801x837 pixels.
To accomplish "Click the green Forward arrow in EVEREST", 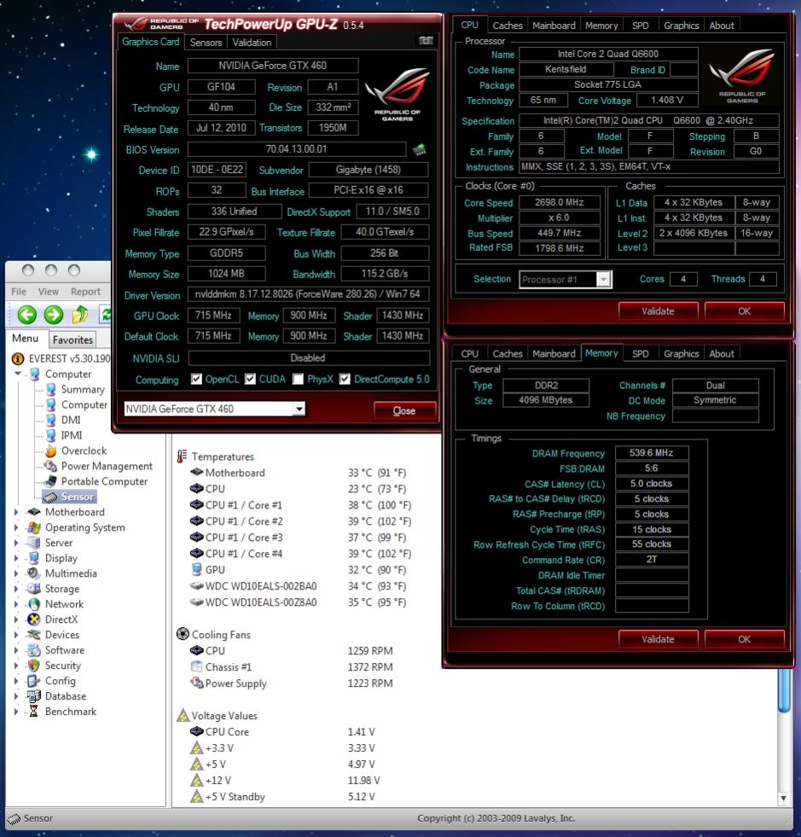I will (54, 315).
